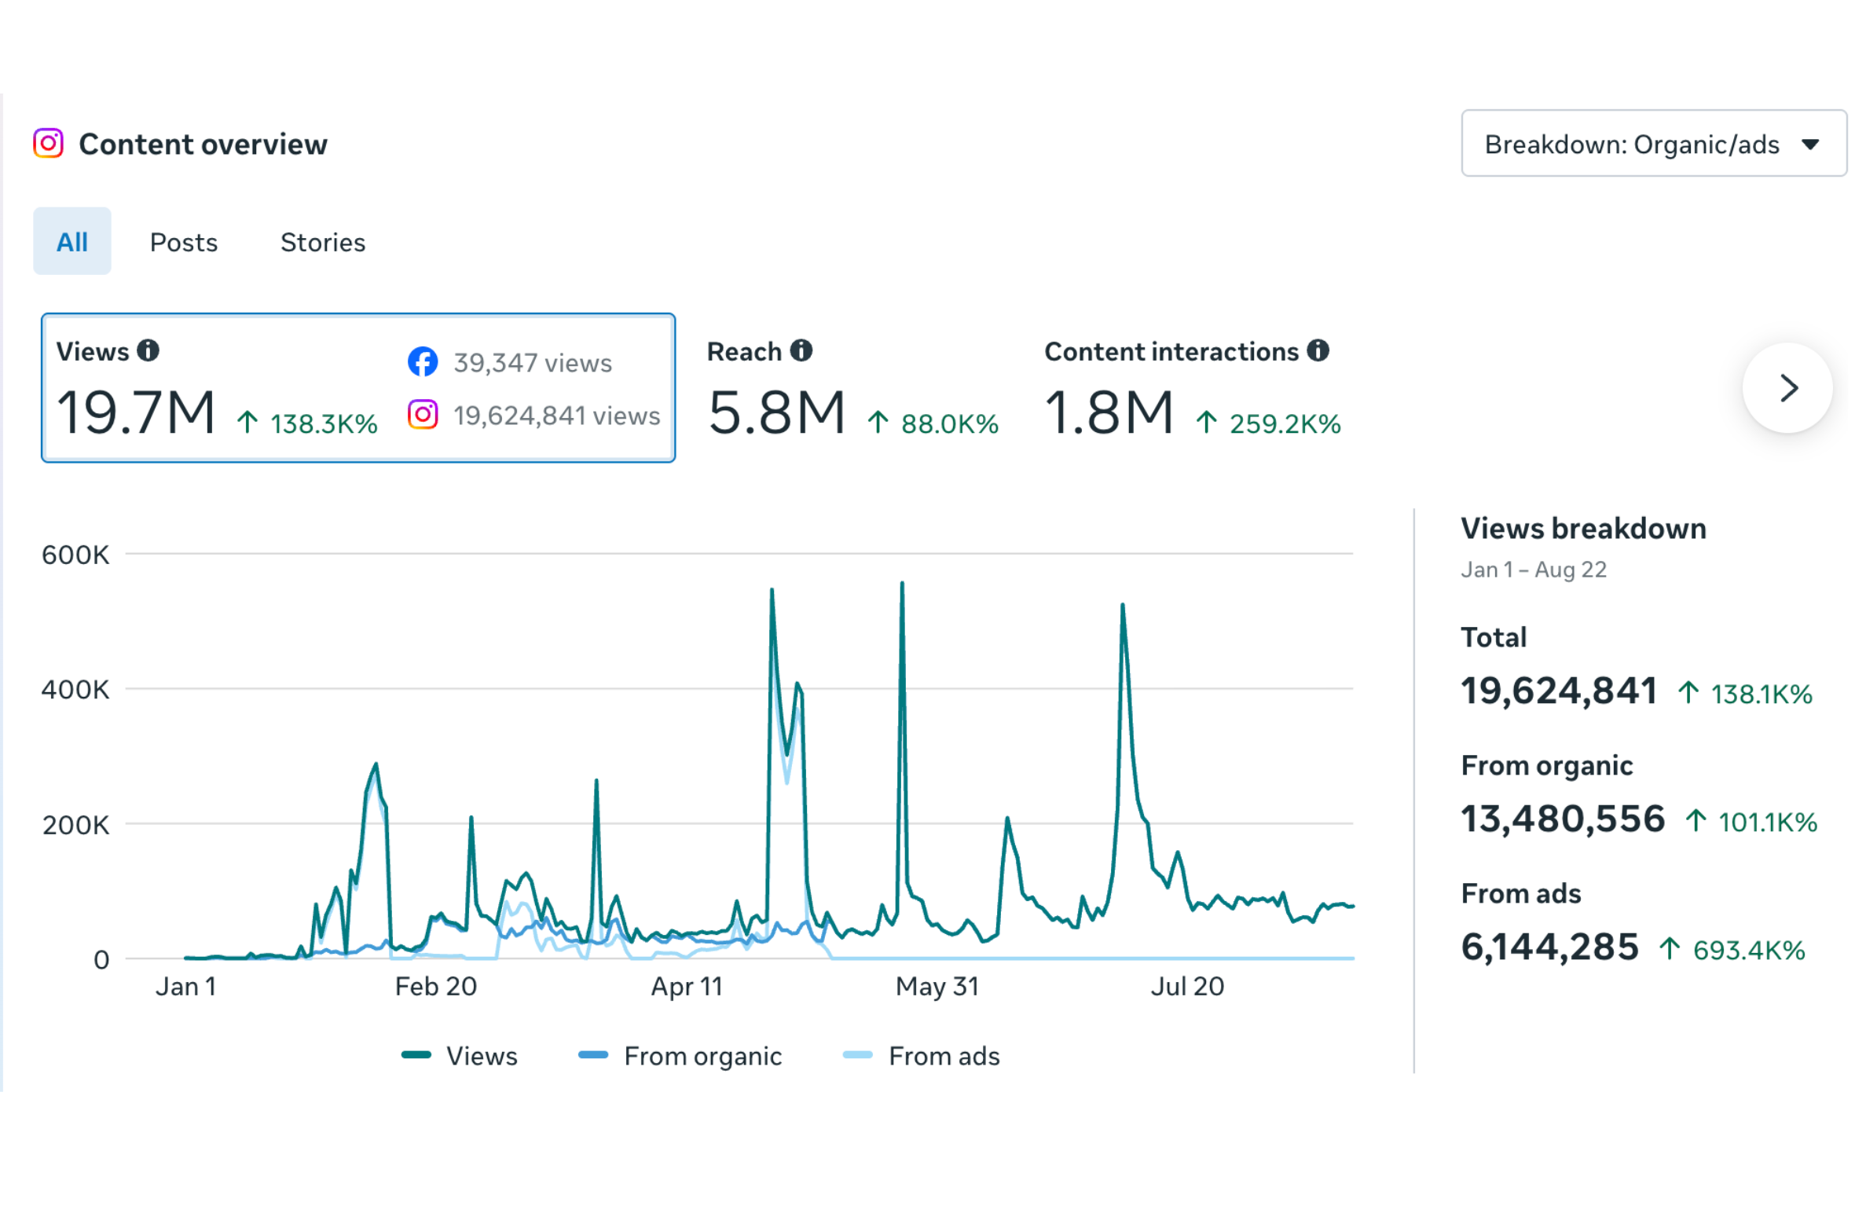Open the Views info tooltip icon
This screenshot has width=1866, height=1213.
click(148, 350)
